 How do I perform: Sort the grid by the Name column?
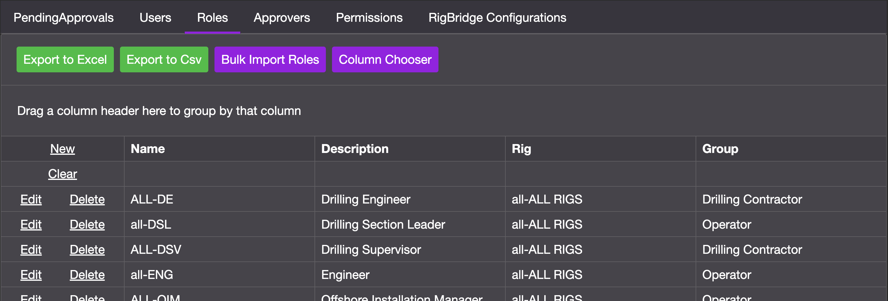pyautogui.click(x=148, y=149)
